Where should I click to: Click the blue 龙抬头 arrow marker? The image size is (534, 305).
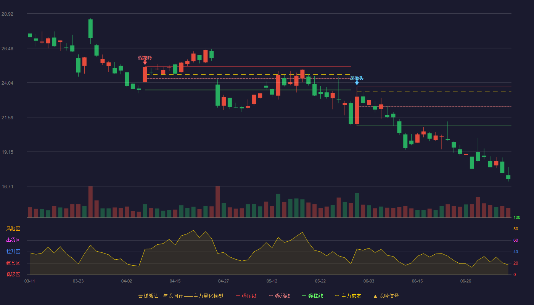coord(357,83)
